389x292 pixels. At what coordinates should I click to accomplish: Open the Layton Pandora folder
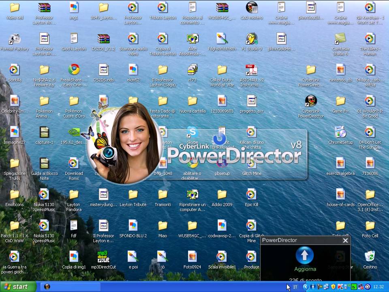[x=74, y=195]
